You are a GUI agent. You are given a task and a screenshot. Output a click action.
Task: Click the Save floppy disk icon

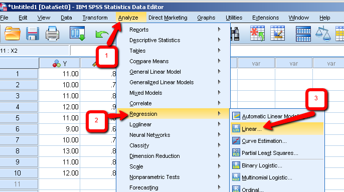click(x=33, y=34)
